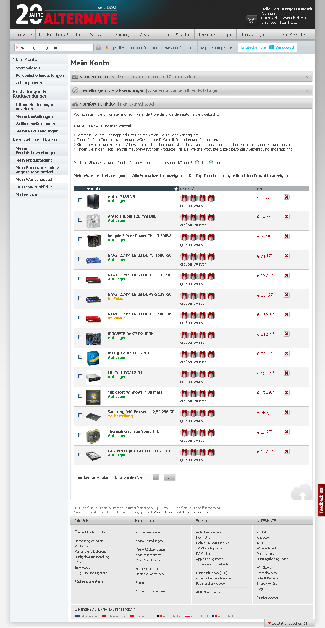Screen dimensions: 325x628
Task: Check the Antec P183 V3 checkbox
Action: point(80,200)
